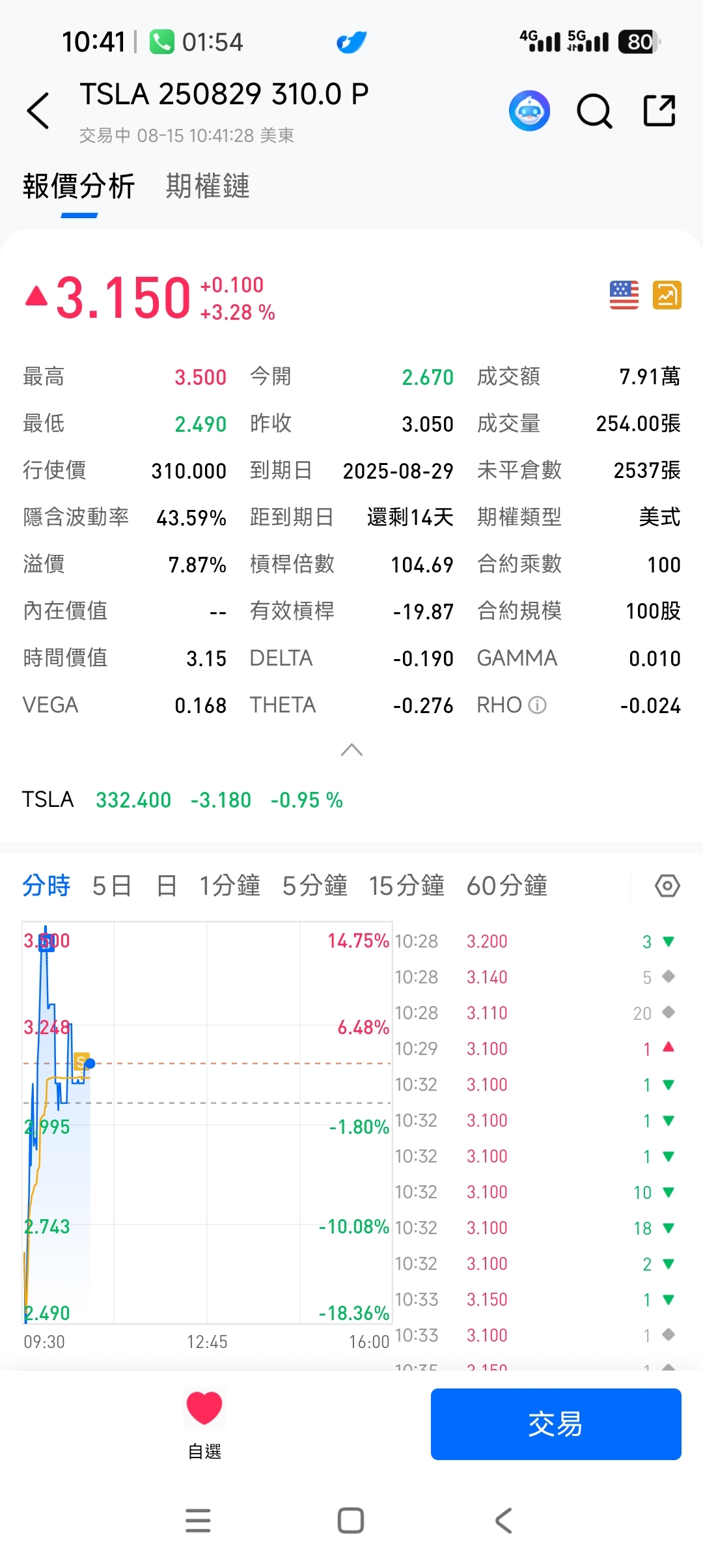Viewport: 703px width, 1563px height.
Task: Tap the blue bird app status icon
Action: tap(351, 42)
